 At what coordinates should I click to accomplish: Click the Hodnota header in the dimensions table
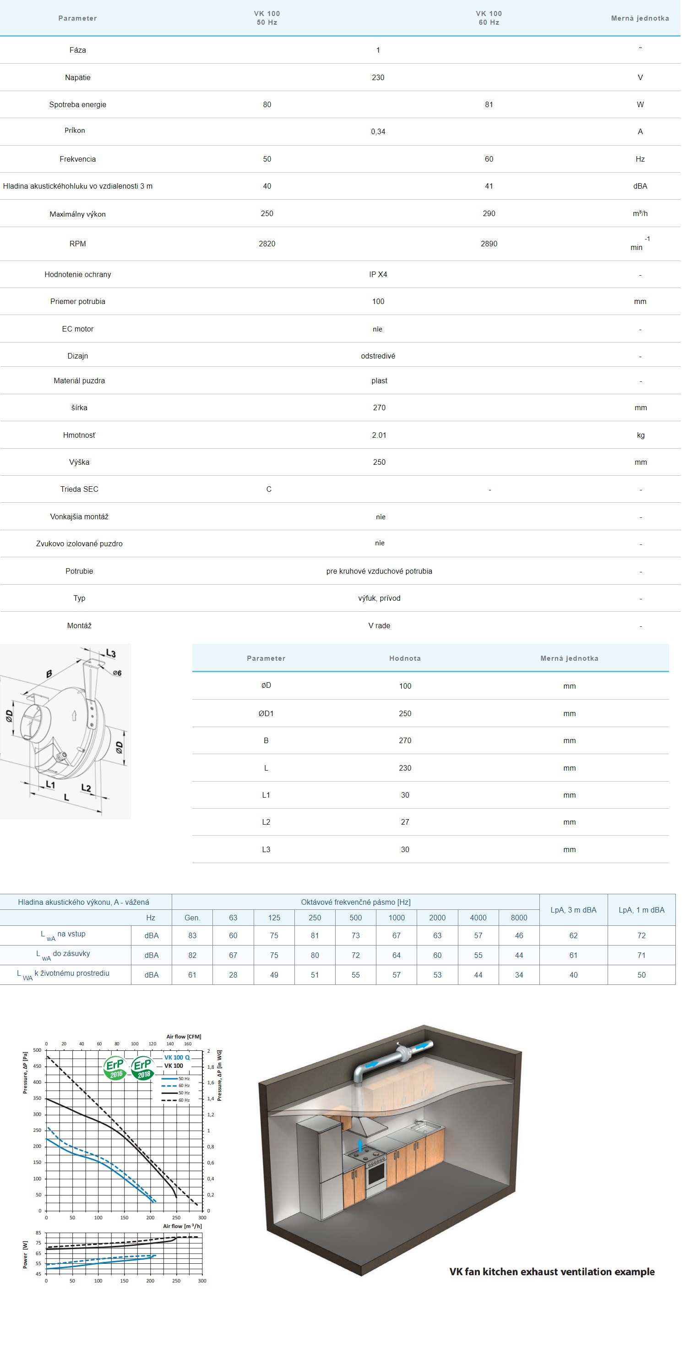tap(404, 658)
